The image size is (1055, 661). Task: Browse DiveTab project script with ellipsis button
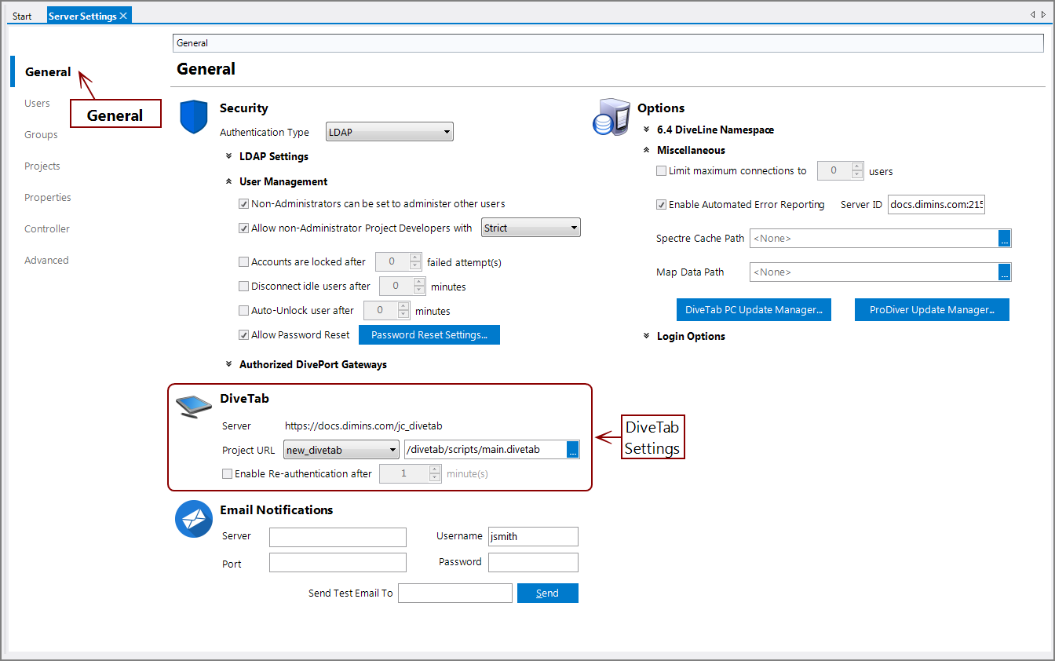[573, 450]
